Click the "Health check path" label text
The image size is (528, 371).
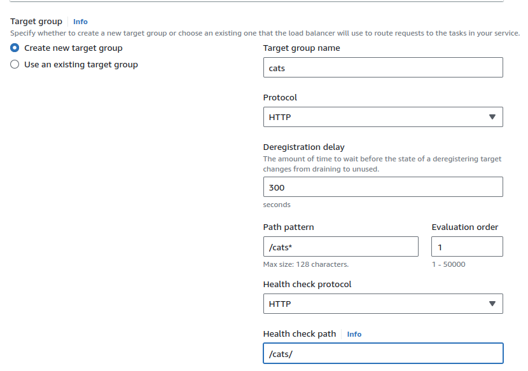click(299, 334)
